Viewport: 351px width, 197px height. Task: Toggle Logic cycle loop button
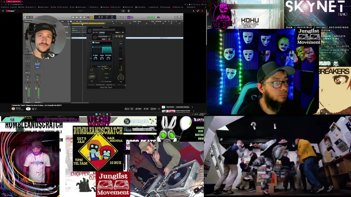click(92, 17)
